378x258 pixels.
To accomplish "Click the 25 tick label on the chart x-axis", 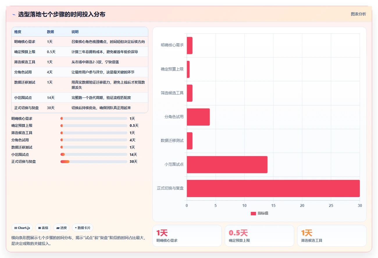I will point(331,205).
